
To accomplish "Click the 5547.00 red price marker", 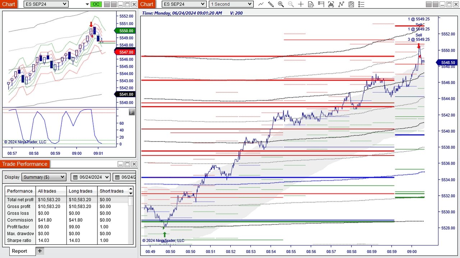I will point(125,52).
